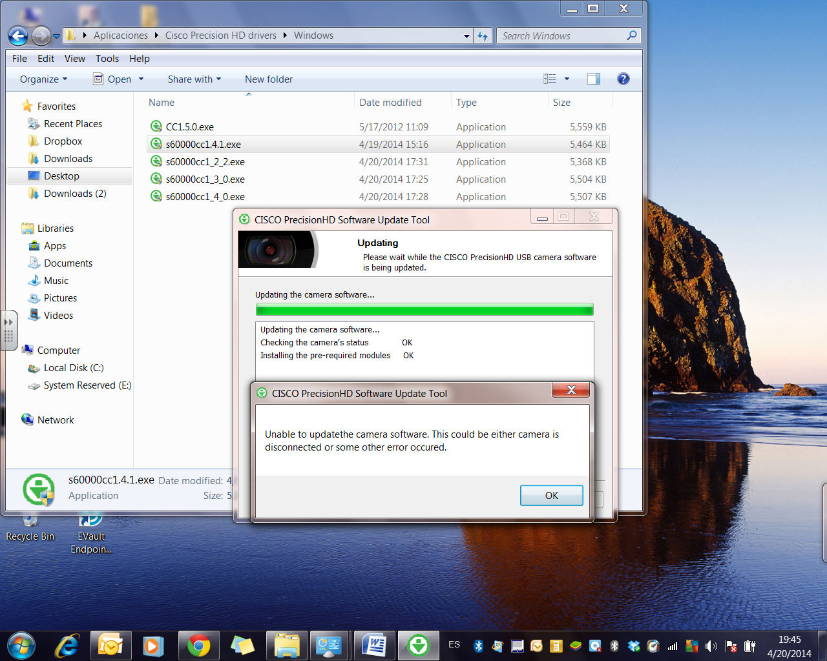Click New folder in toolbar
This screenshot has height=661, width=827.
point(269,79)
